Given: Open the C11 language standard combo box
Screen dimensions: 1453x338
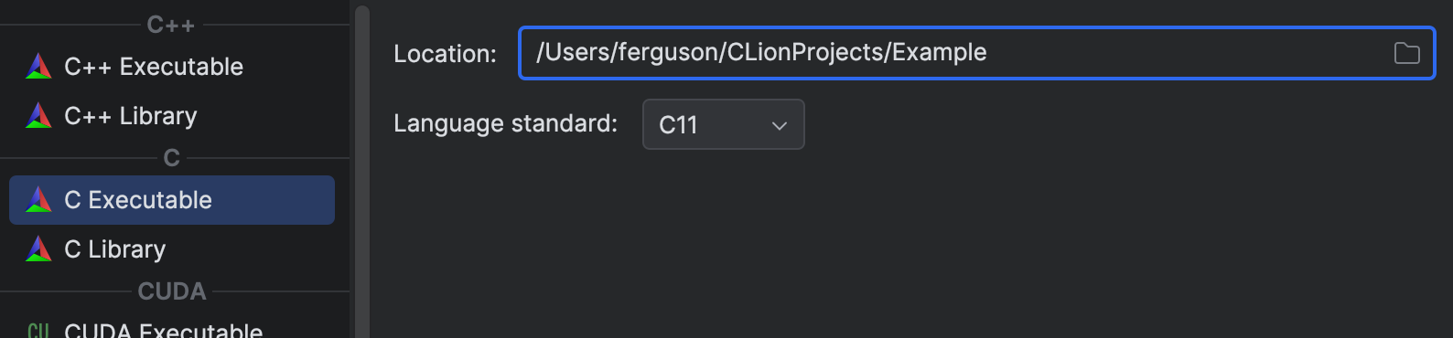Looking at the screenshot, I should click(x=723, y=124).
